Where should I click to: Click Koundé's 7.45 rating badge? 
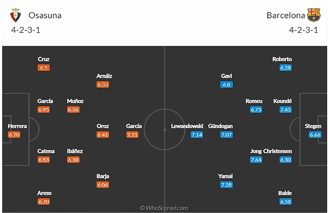point(285,109)
